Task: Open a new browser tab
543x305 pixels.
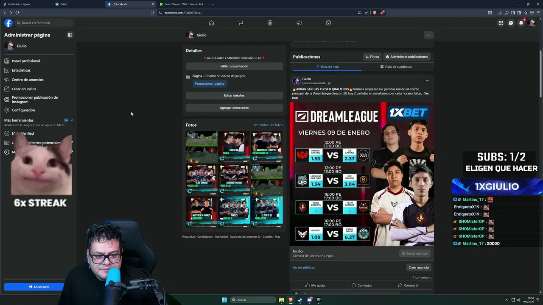Action: pyautogui.click(x=213, y=4)
